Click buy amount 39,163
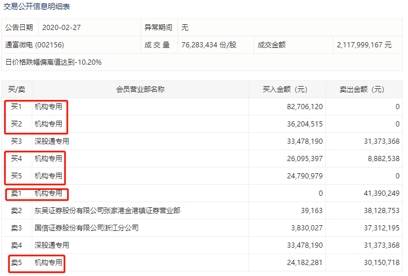The width and height of the screenshot is (408, 276). tap(311, 211)
